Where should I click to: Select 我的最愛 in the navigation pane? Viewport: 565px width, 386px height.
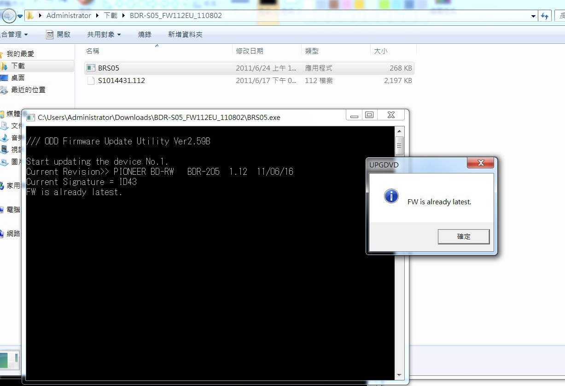click(20, 54)
